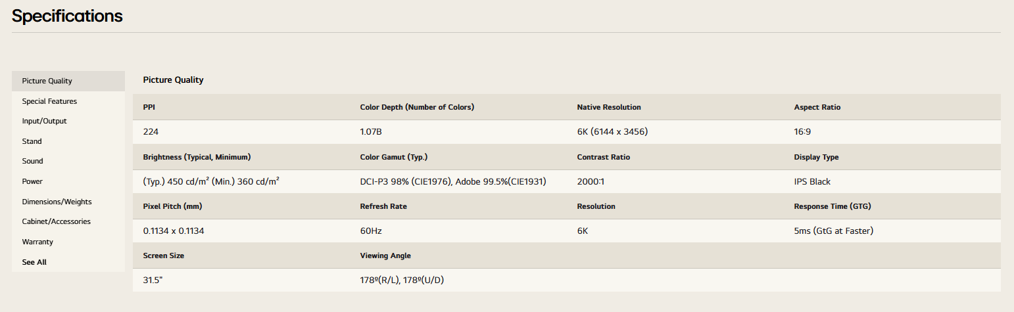Select the 6K (6144 x 3456) resolution value

tap(612, 132)
